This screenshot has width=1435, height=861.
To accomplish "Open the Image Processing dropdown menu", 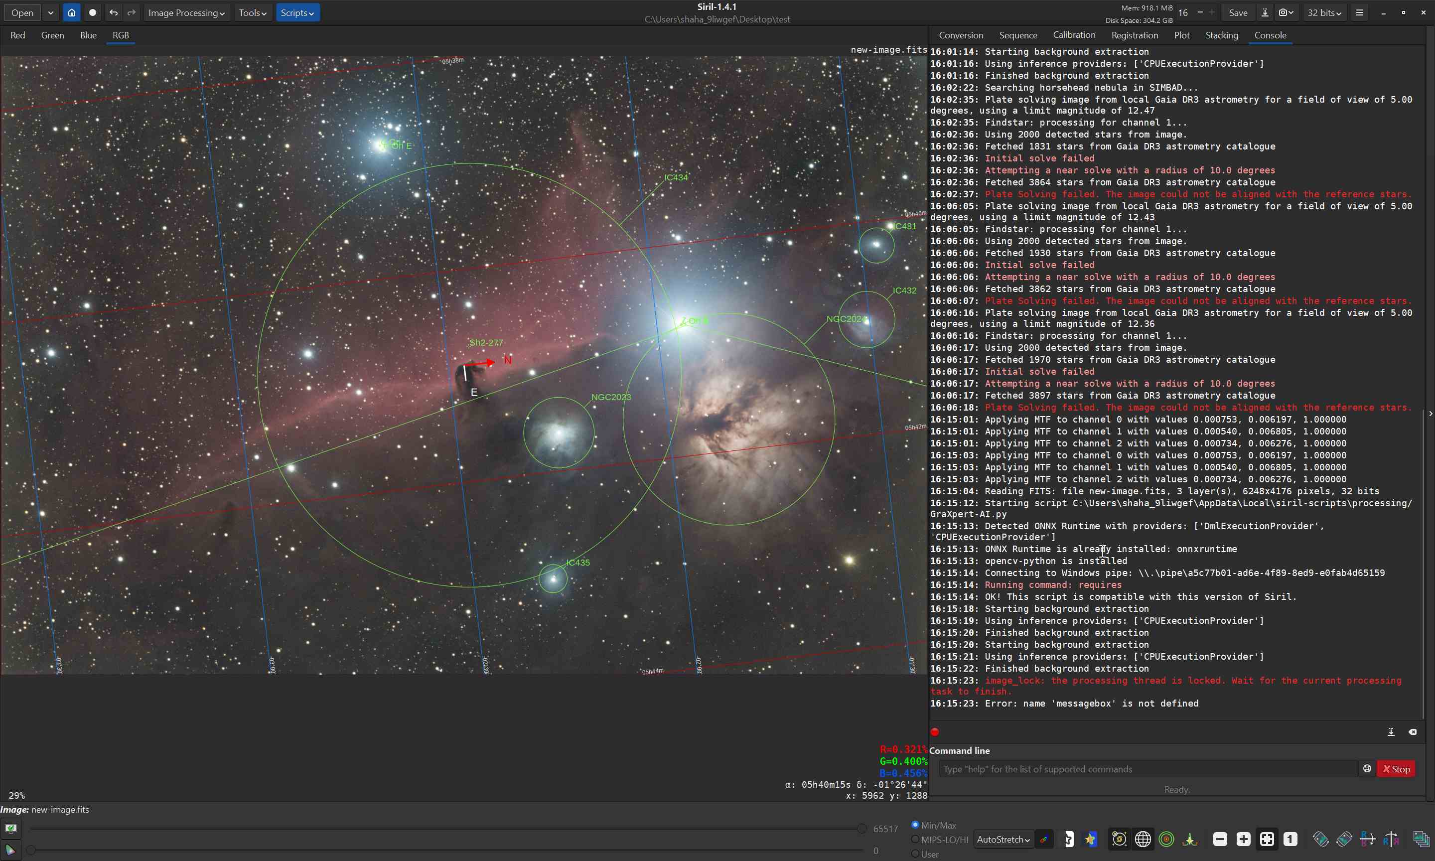I will click(186, 13).
